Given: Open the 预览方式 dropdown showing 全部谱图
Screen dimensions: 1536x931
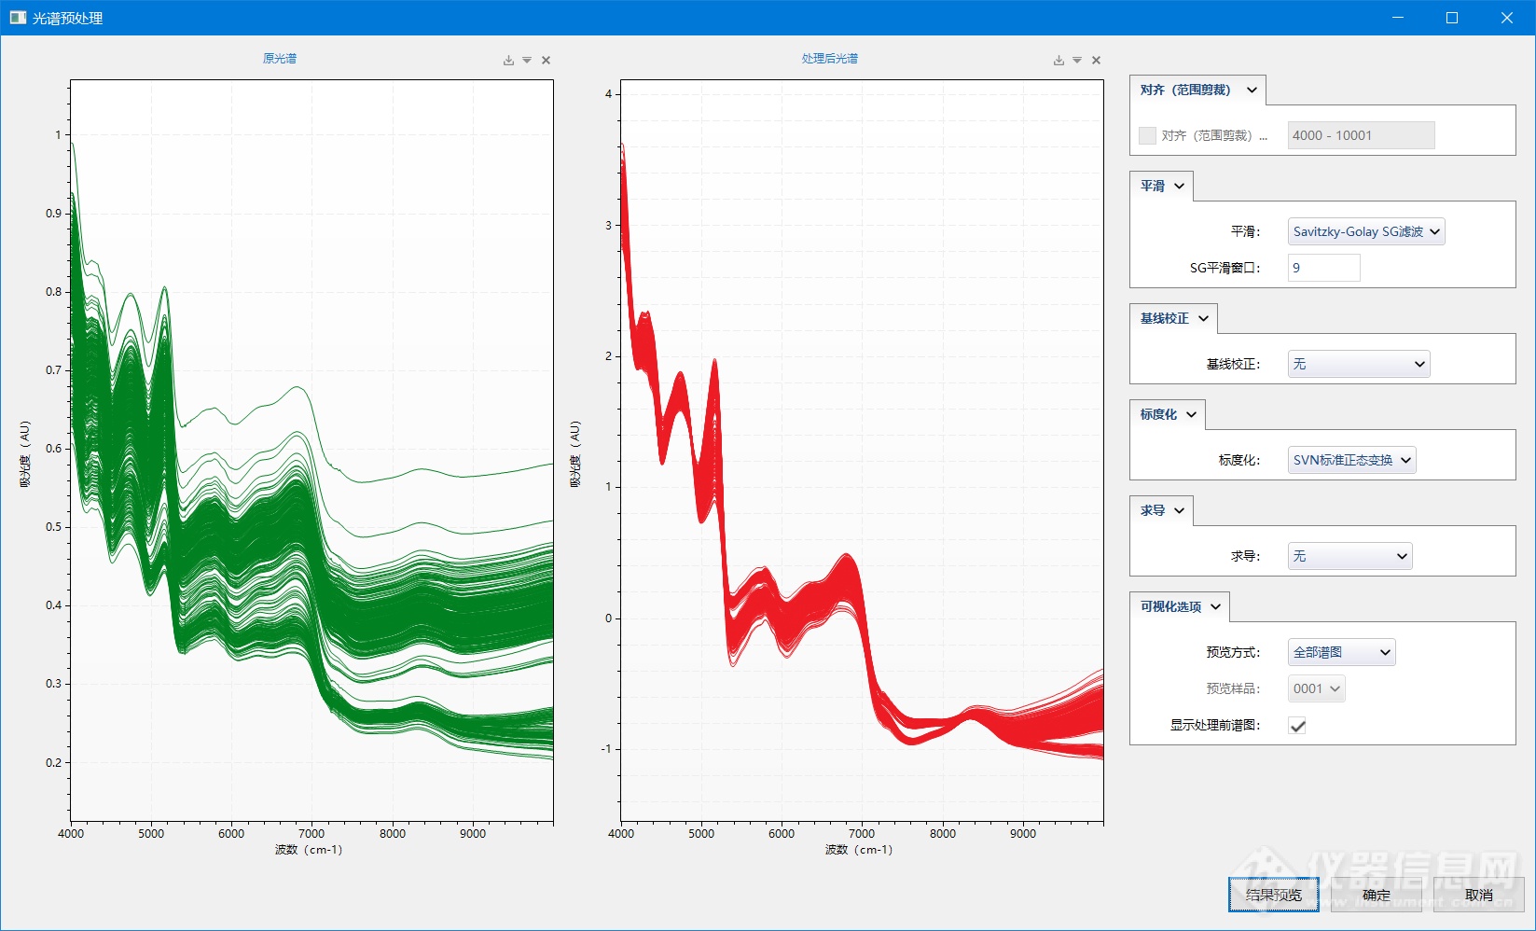Looking at the screenshot, I should click(1342, 652).
